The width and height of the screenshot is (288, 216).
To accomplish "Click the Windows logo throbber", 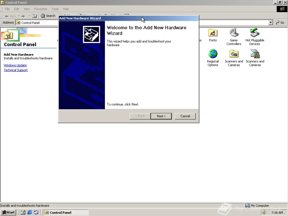I will [282, 9].
